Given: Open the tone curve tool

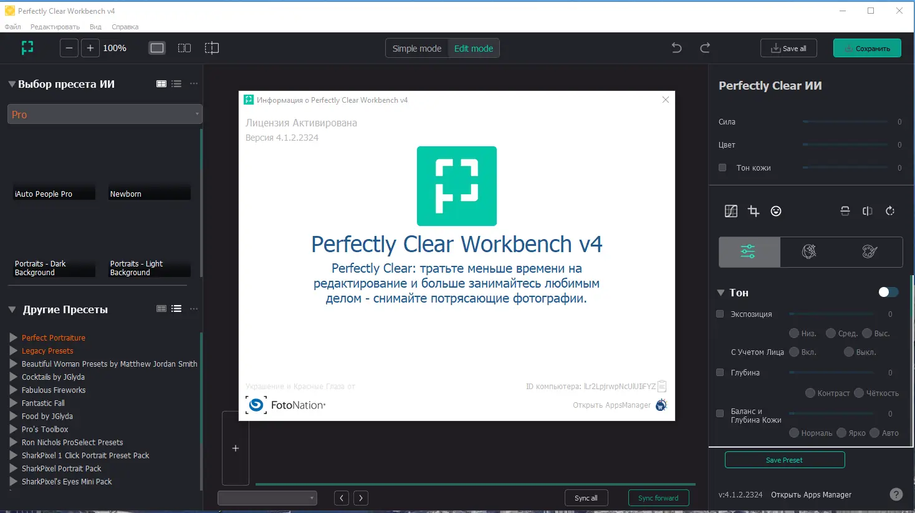Looking at the screenshot, I should [x=731, y=211].
